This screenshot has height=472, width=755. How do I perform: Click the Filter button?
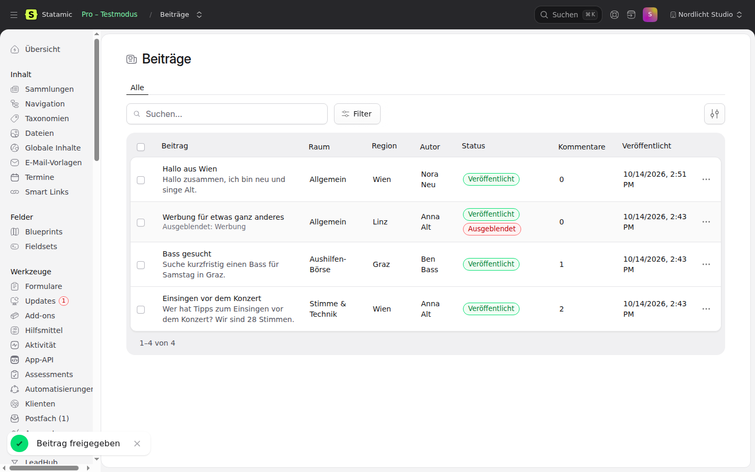click(x=357, y=114)
